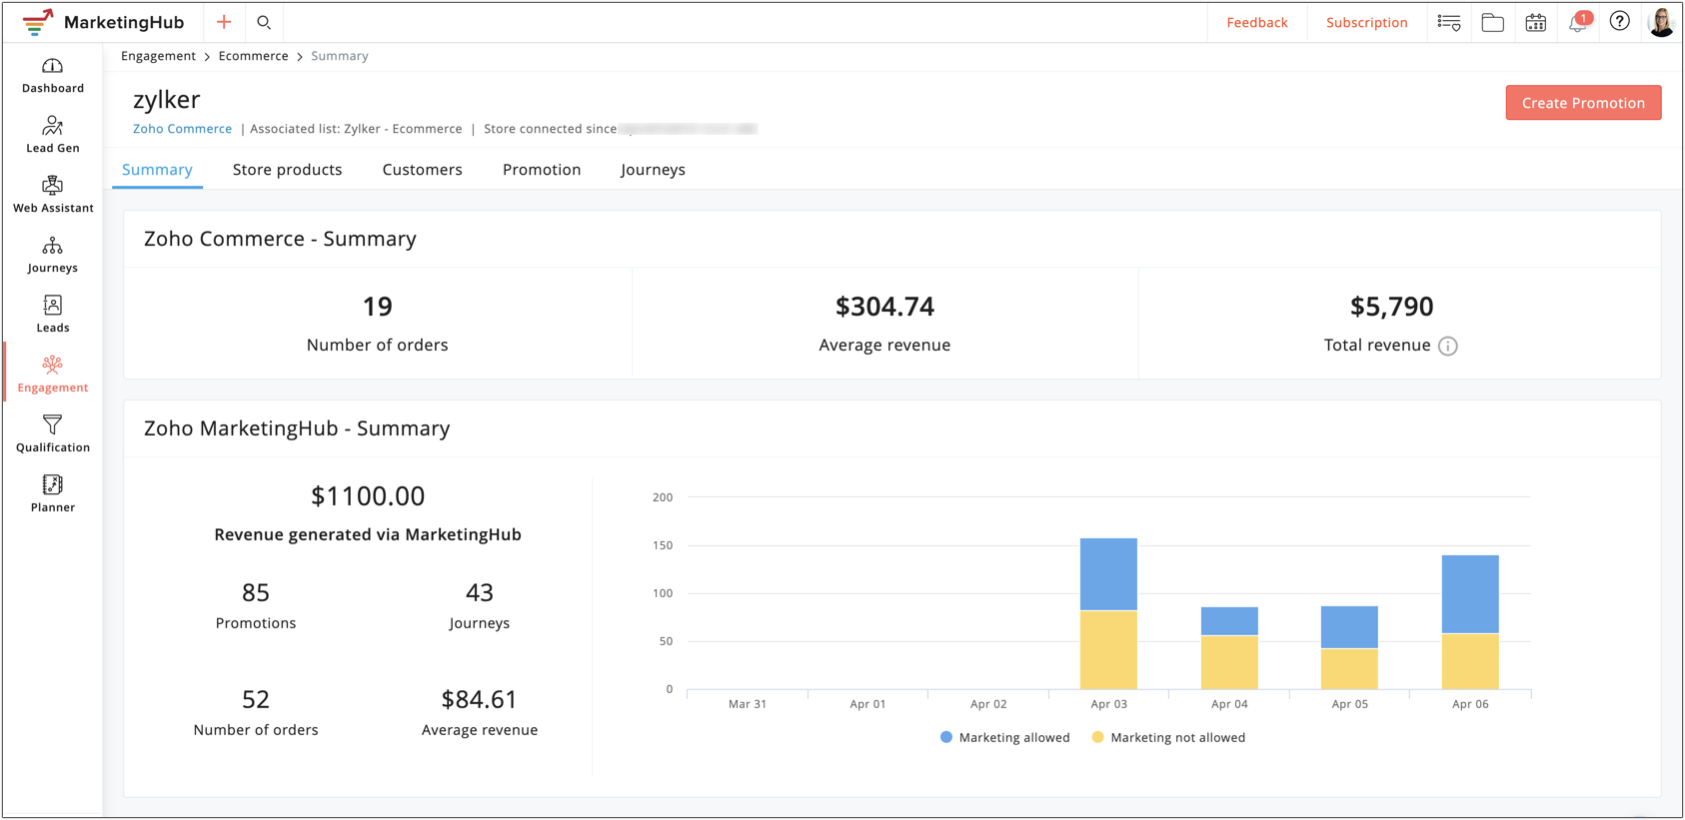Viewport: 1685px width, 820px height.
Task: Open the help question mark icon
Action: pyautogui.click(x=1620, y=21)
